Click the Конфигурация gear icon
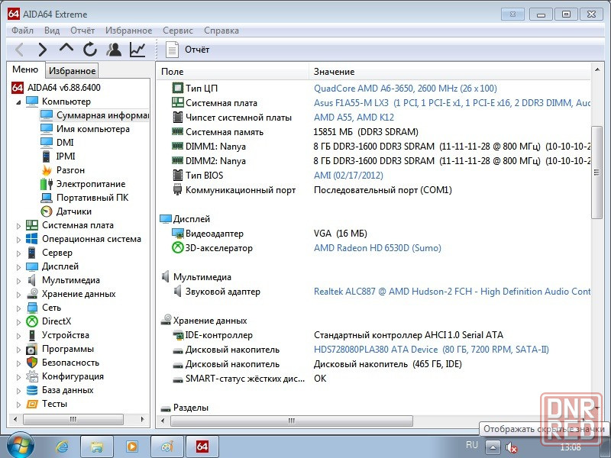Viewport: 611px width, 458px height. (32, 376)
